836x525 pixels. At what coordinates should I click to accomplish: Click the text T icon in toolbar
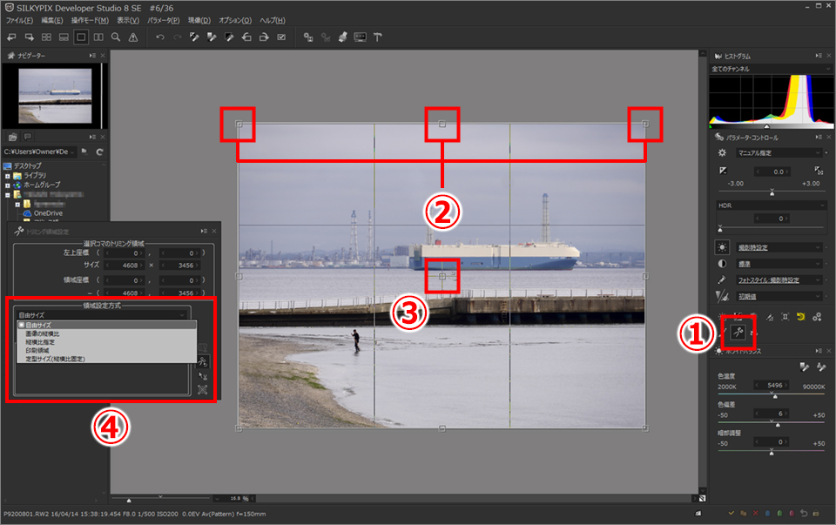coord(378,37)
